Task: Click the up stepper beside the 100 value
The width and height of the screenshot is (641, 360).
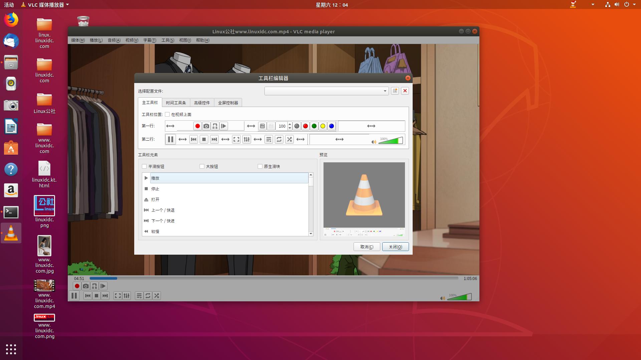Action: tap(290, 124)
